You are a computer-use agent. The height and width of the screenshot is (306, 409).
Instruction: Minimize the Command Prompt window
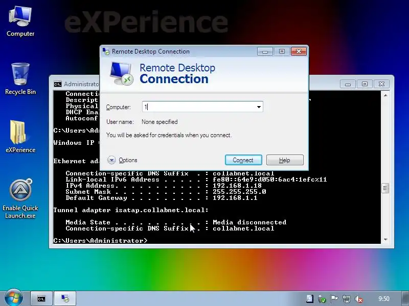point(348,84)
